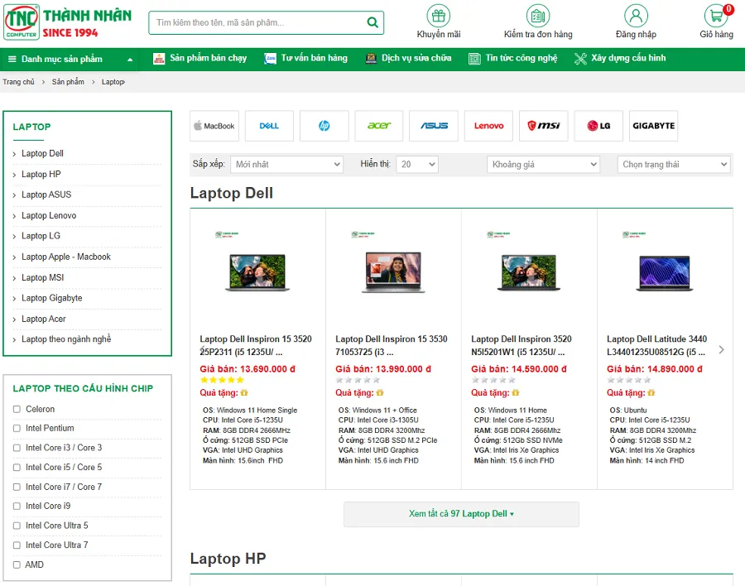
Task: Check the Celeron chip filter
Action: [17, 409]
